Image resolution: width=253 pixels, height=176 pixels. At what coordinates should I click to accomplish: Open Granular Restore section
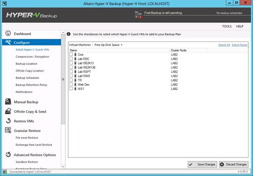pyautogui.click(x=27, y=131)
